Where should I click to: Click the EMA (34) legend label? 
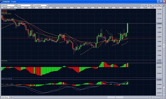[4, 12]
